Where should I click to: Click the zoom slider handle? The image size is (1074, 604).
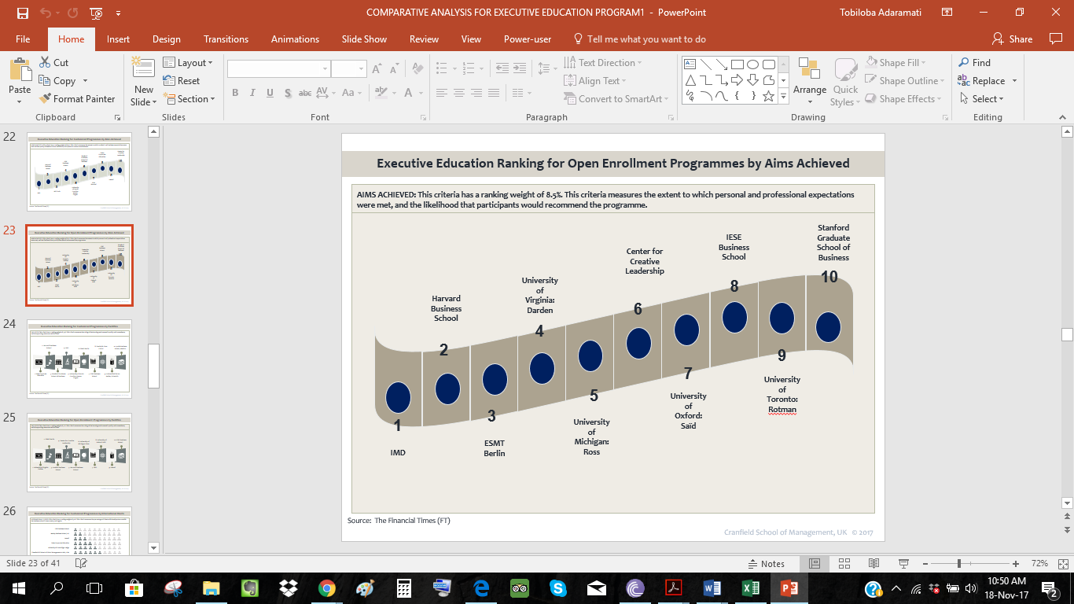(959, 564)
